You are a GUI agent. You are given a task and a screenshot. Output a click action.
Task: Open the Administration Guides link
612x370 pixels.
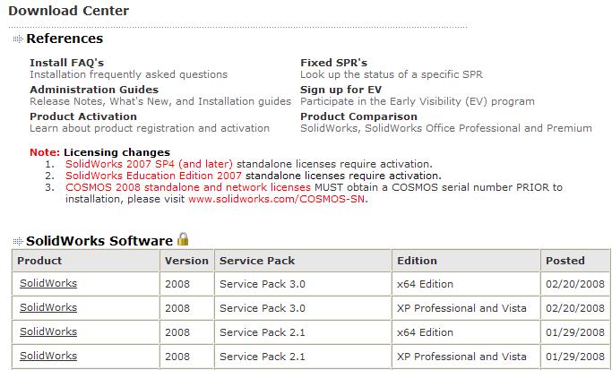point(94,90)
